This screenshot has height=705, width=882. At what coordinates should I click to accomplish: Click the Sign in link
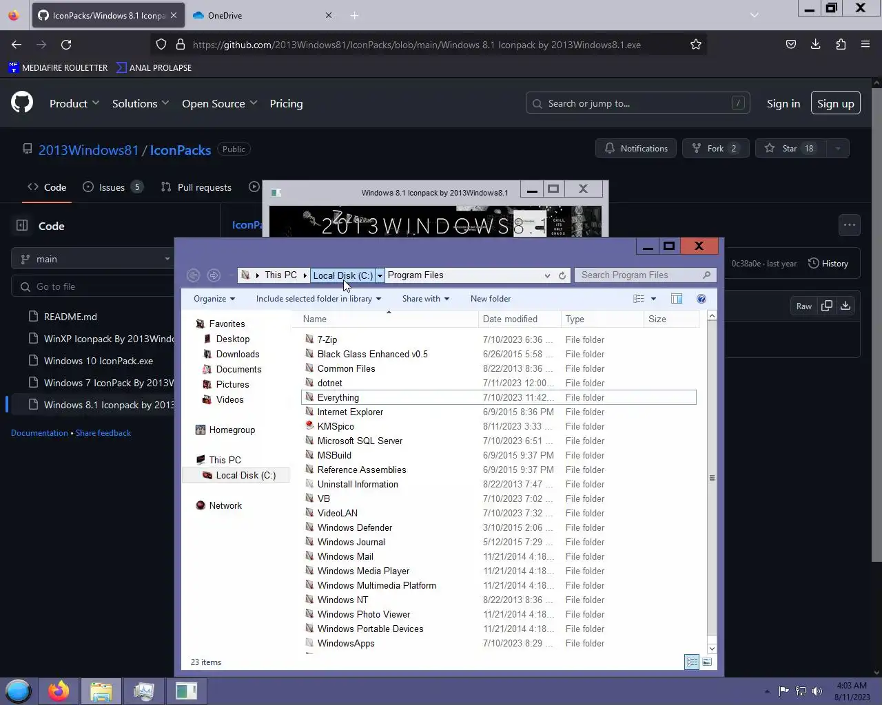tap(783, 103)
